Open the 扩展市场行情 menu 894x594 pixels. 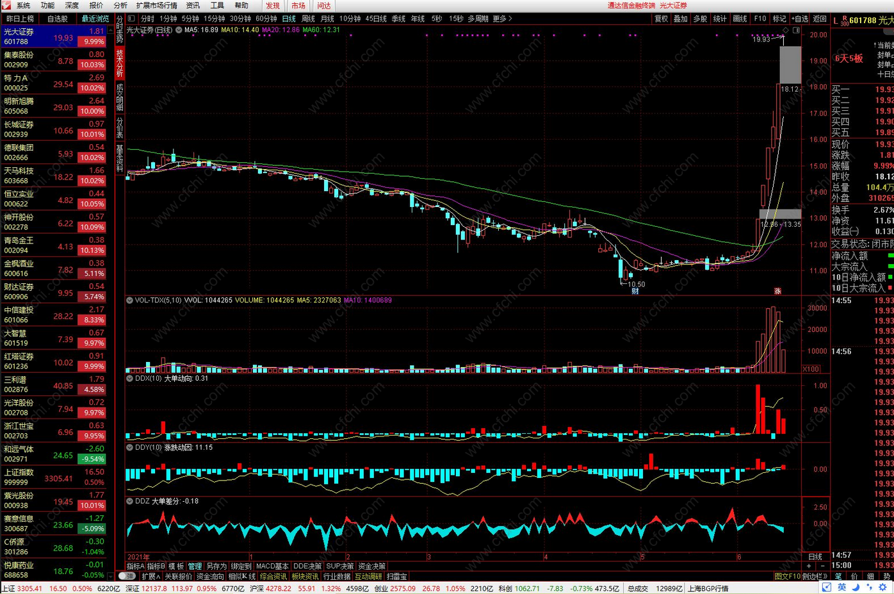(x=156, y=5)
